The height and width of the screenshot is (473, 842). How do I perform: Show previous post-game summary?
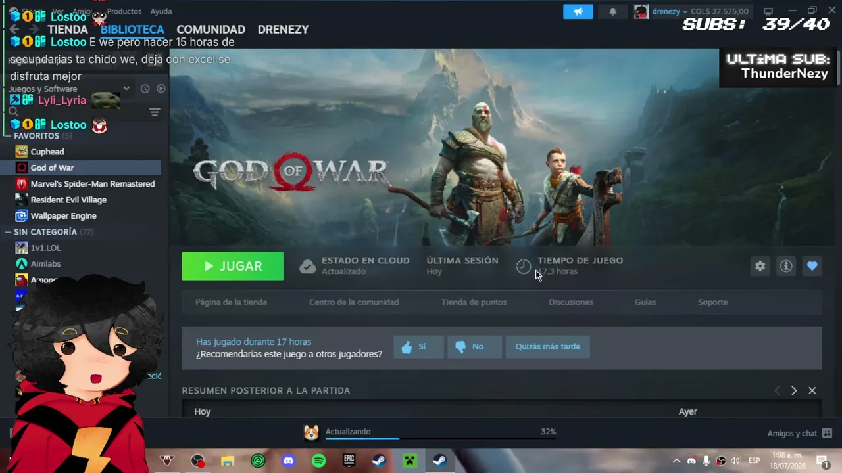click(777, 390)
